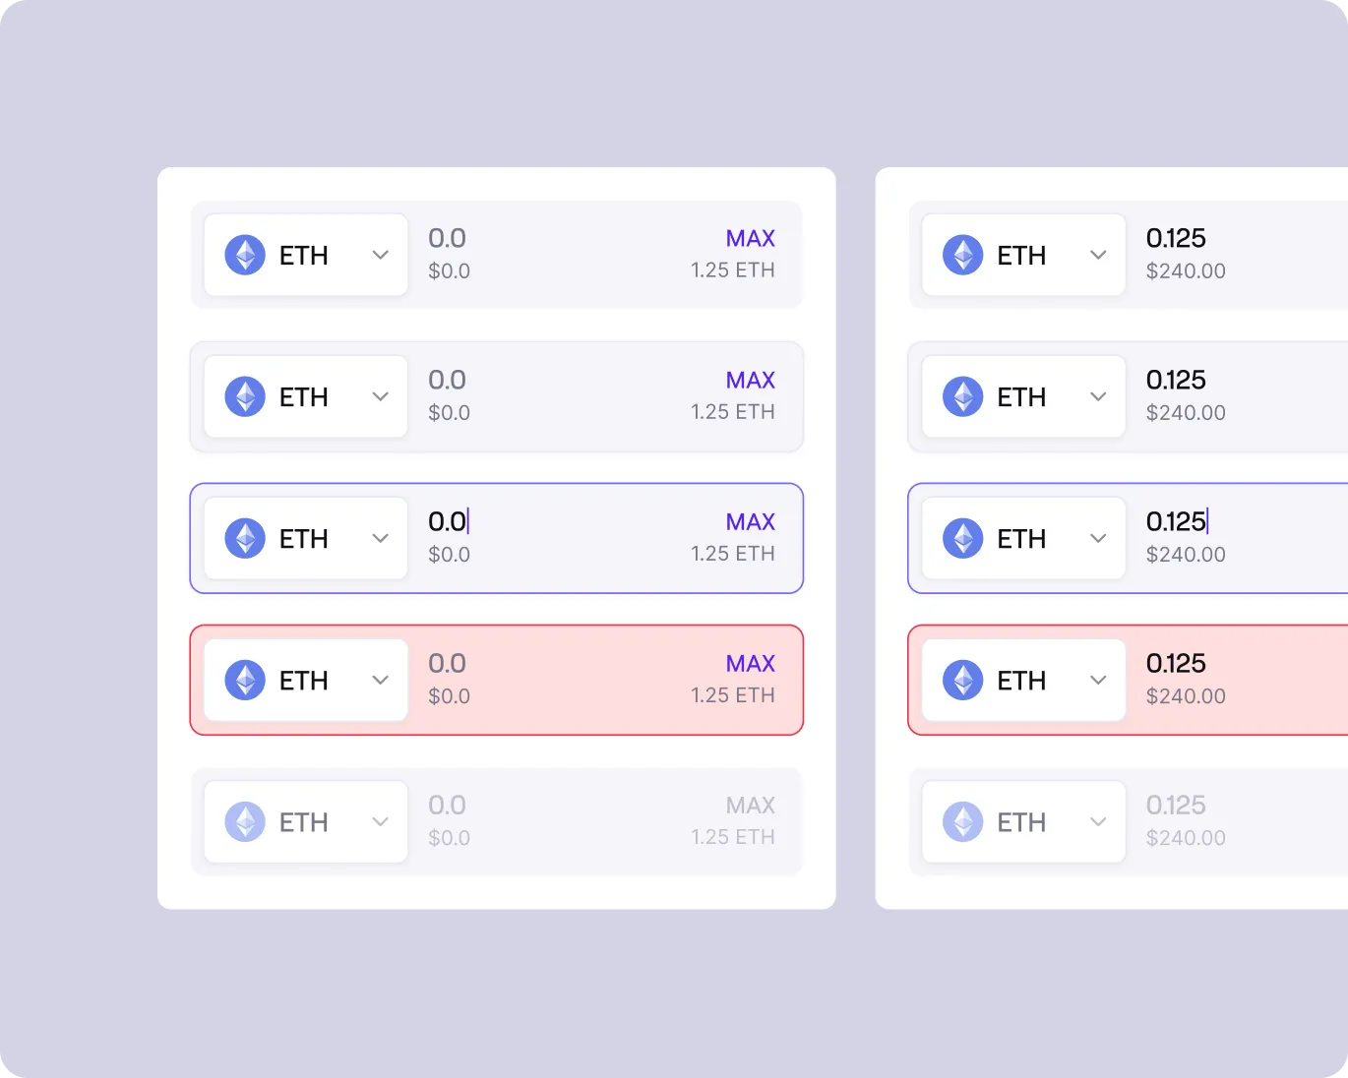This screenshot has width=1348, height=1078.
Task: Open the currency chevron in the top right field
Action: tap(1098, 255)
